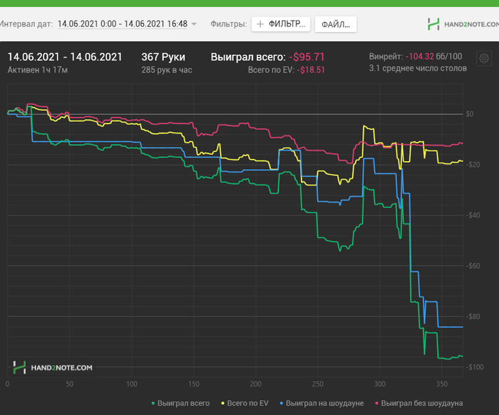Viewport: 499px width, 415px height.
Task: Toggle the Выиграл на шоудауне legend entry
Action: (321, 403)
